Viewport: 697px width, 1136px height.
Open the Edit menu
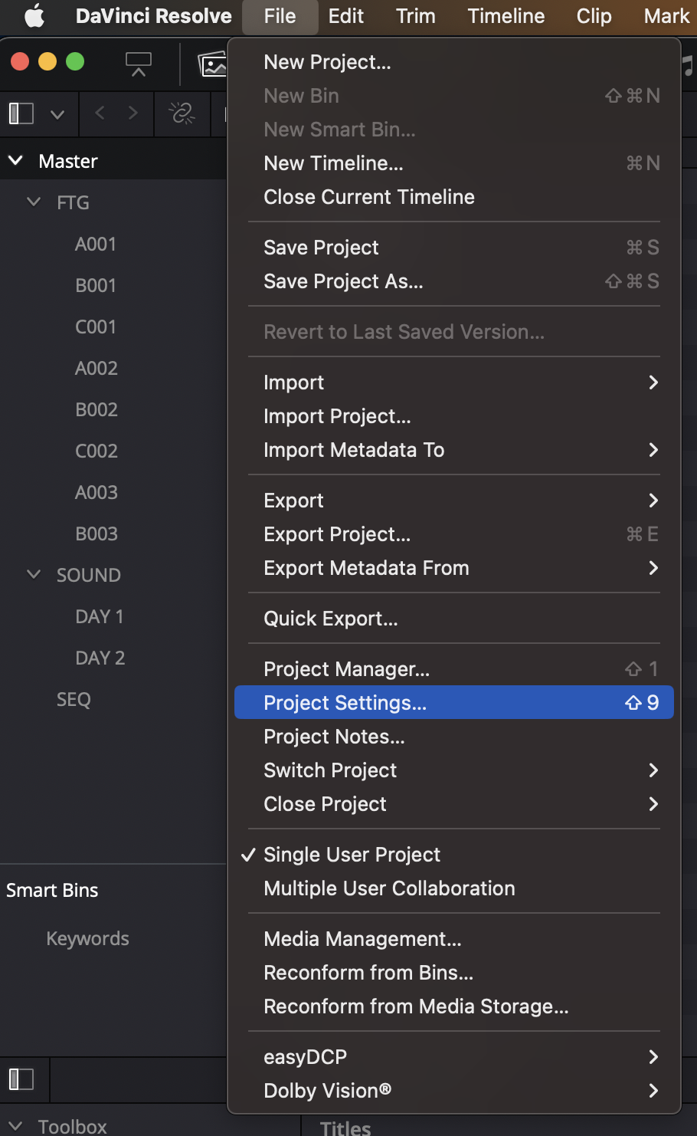345,16
